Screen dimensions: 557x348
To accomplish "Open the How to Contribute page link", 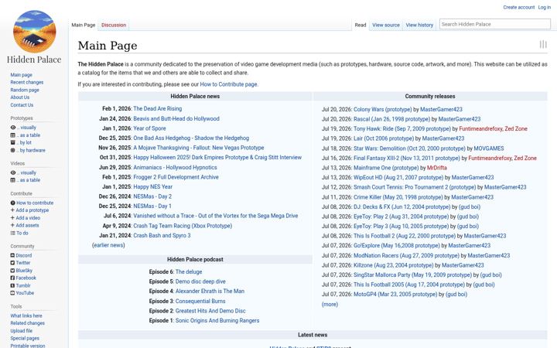I will [x=228, y=84].
